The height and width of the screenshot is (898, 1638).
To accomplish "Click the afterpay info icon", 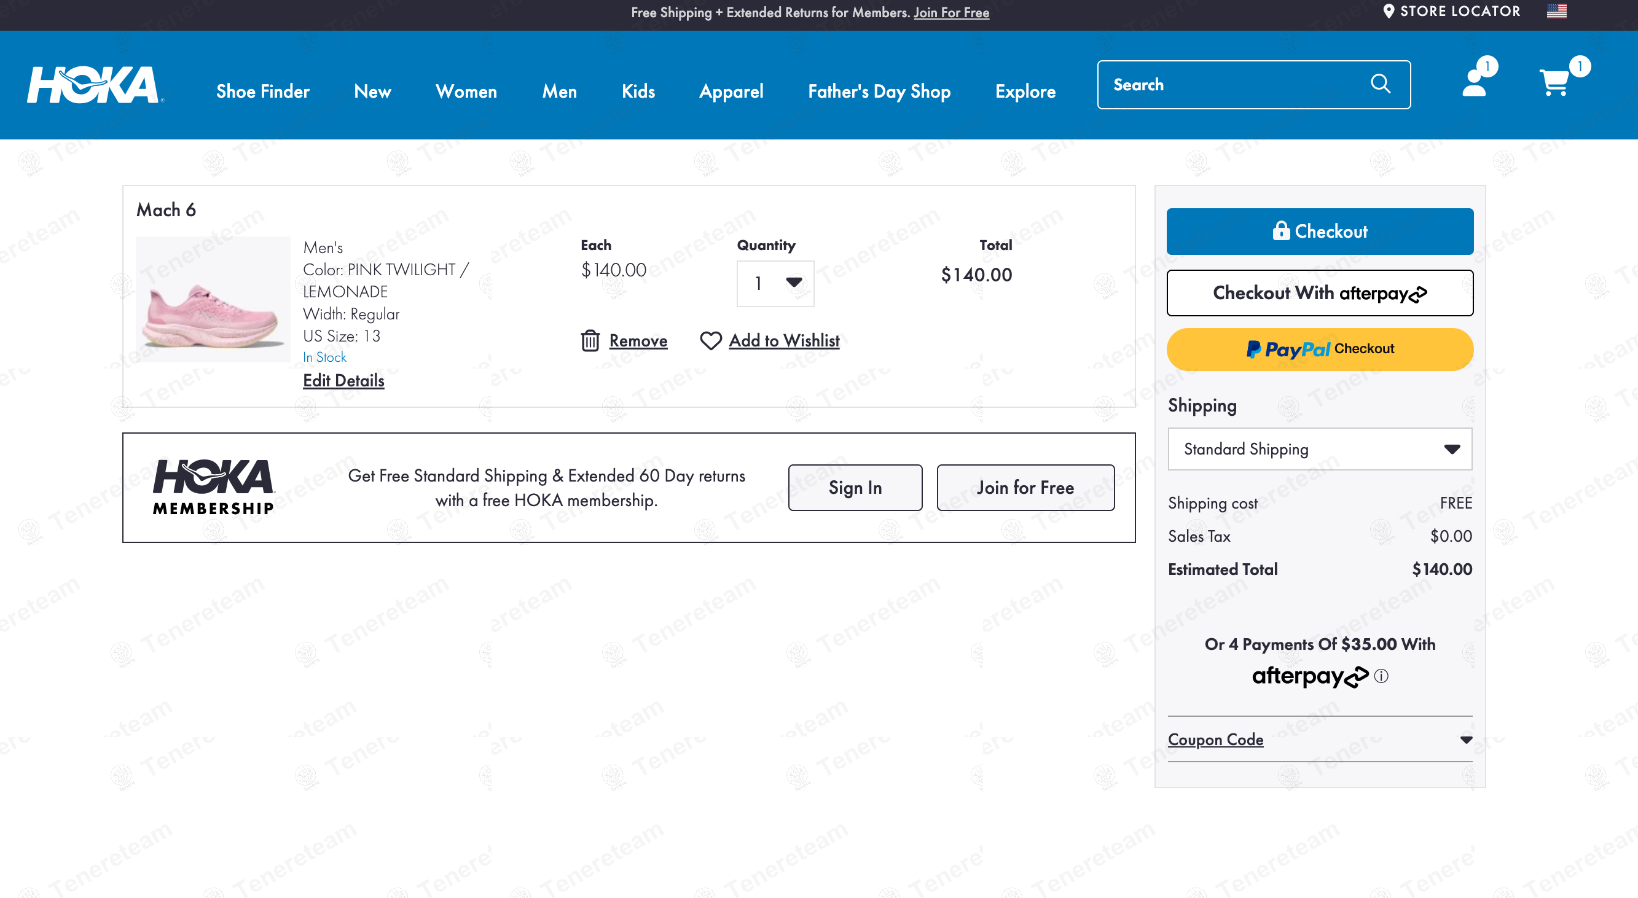I will point(1381,676).
